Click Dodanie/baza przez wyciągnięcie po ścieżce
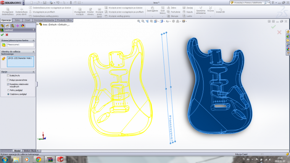The image size is (290, 163). [x=50, y=8]
